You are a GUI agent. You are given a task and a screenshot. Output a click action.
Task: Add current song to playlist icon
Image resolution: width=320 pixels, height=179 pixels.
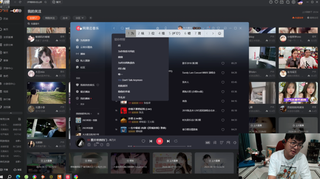(89, 145)
